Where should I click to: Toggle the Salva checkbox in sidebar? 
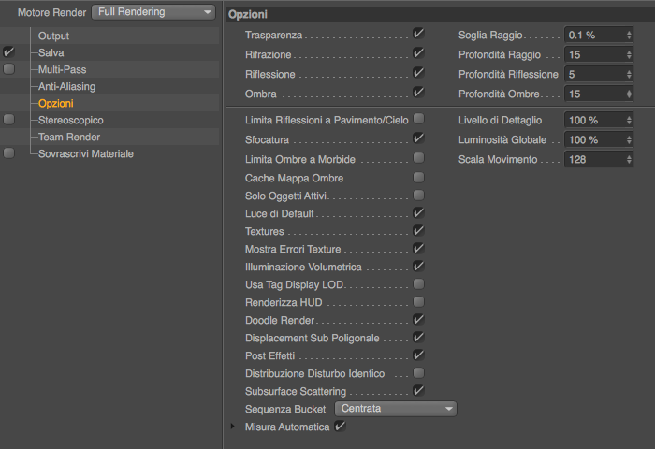[x=9, y=52]
